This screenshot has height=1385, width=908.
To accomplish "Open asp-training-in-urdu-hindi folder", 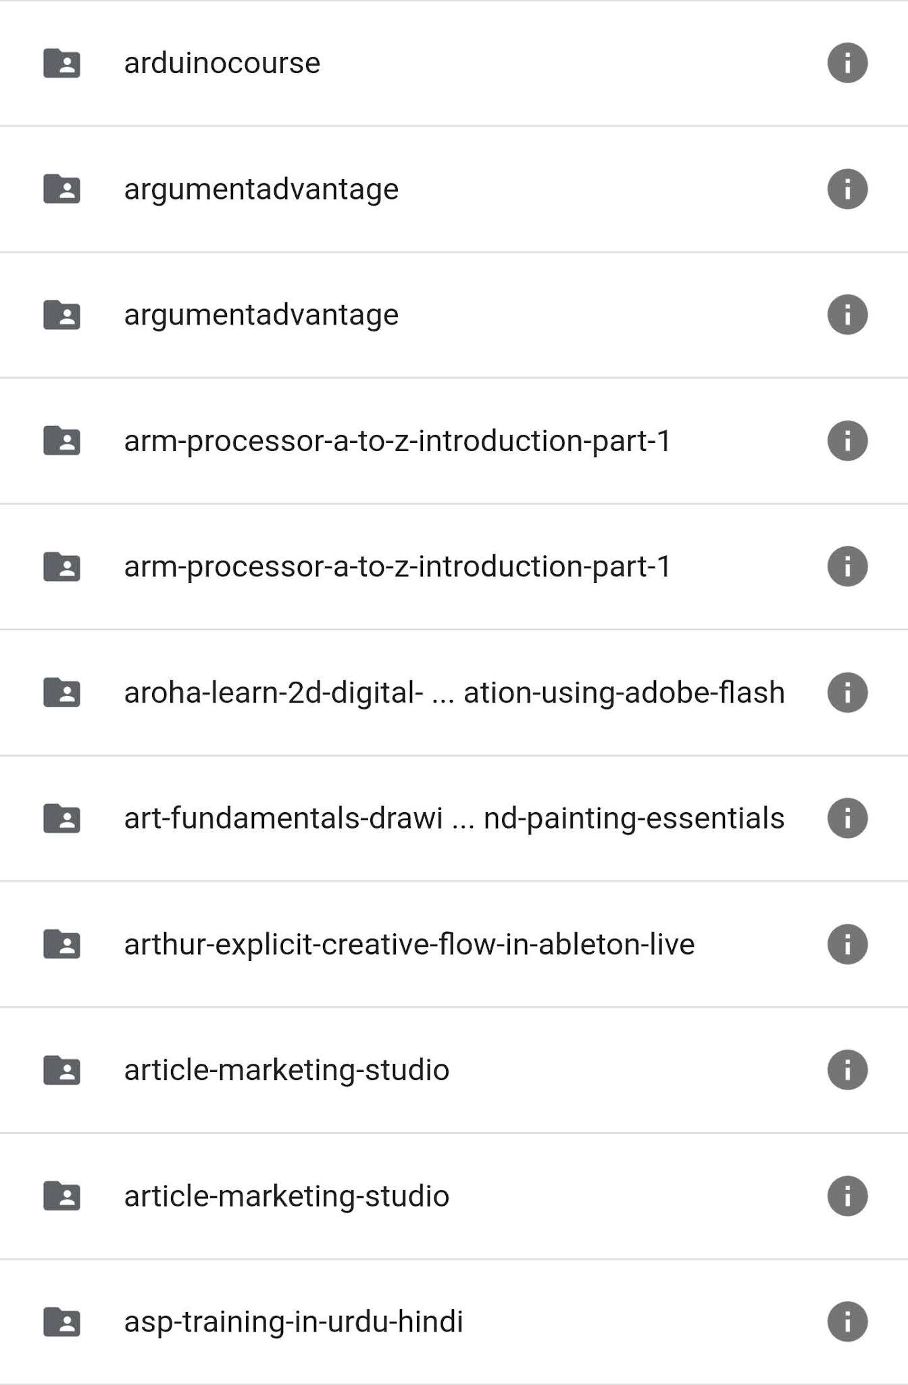I will tap(294, 1323).
